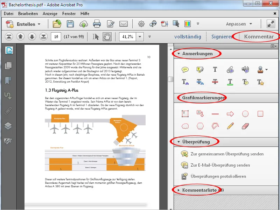Screen dimensions: 280x210
Task: Activate the text selection cursor tool
Action: [x=96, y=37]
